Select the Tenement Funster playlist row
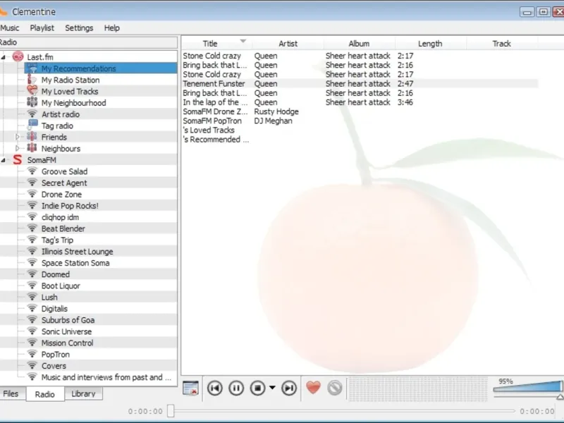Image resolution: width=564 pixels, height=423 pixels. (360, 83)
